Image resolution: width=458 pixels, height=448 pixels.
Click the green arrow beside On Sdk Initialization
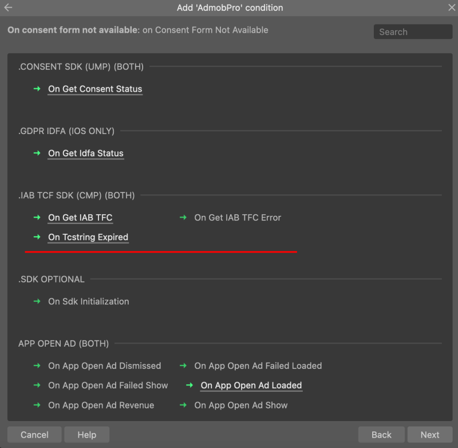point(37,301)
